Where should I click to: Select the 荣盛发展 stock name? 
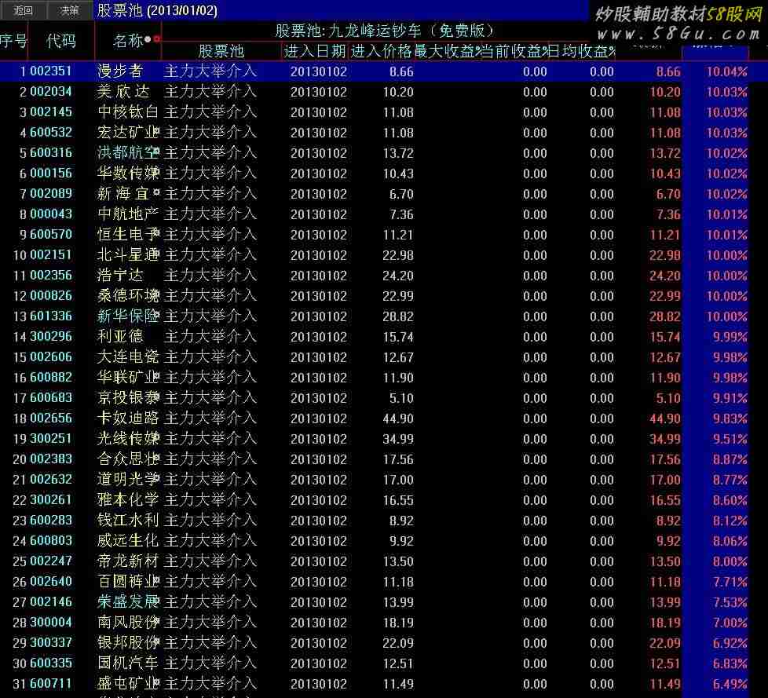pyautogui.click(x=128, y=601)
